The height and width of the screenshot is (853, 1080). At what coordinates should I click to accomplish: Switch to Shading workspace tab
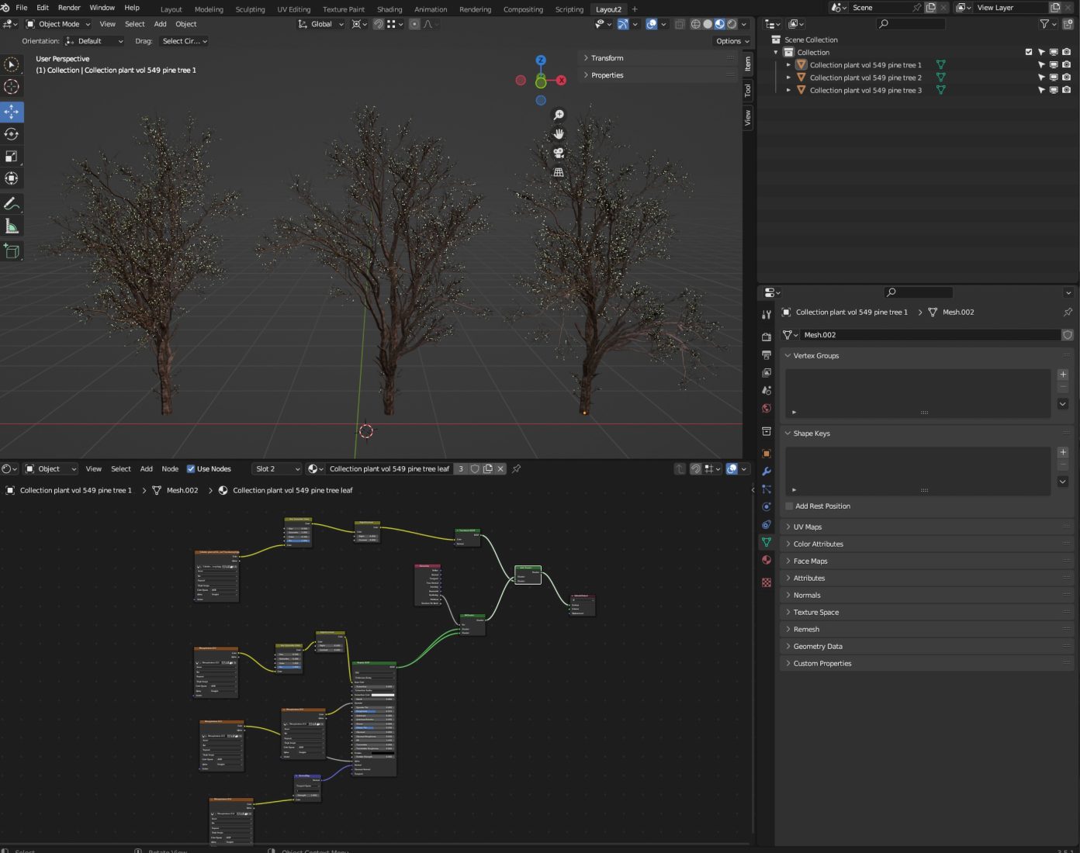point(389,9)
